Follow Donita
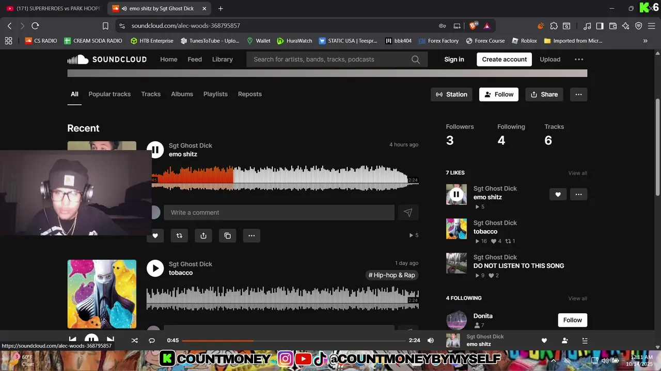This screenshot has height=371, width=661. 572,320
